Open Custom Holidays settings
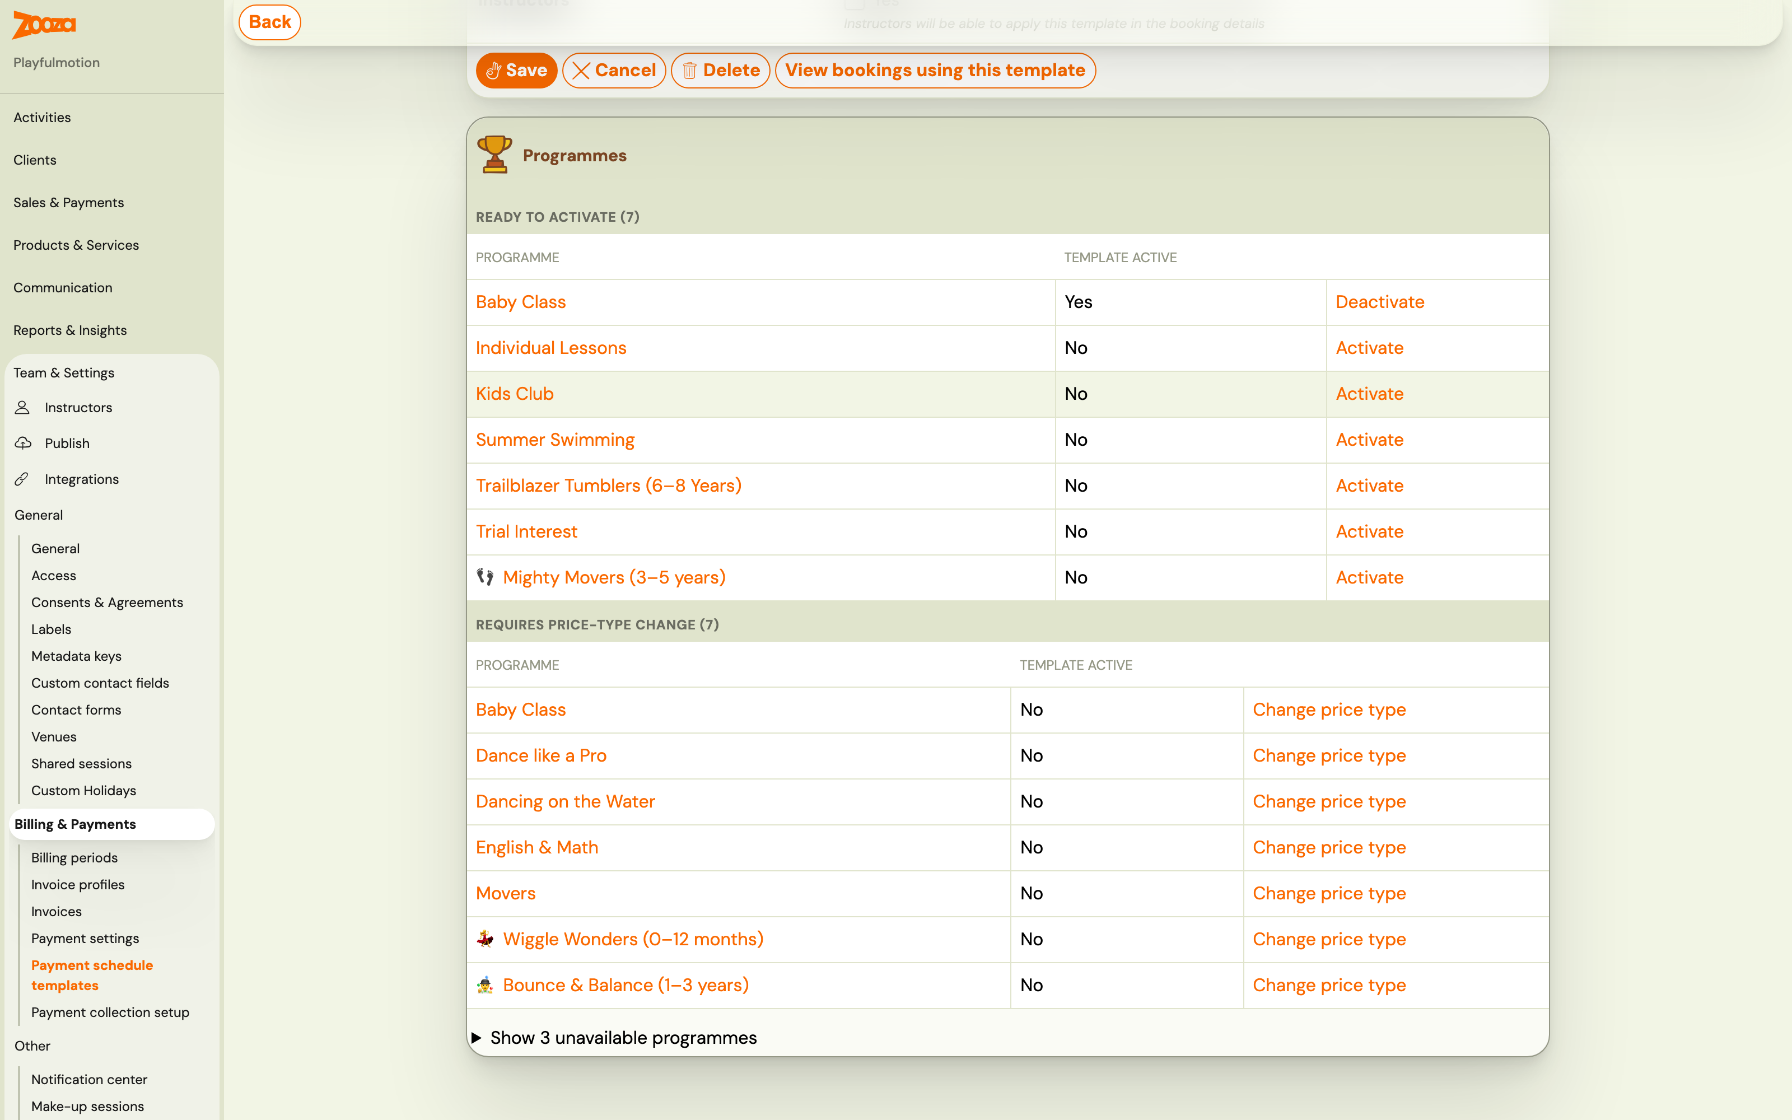Screen dimensions: 1792x1120 point(83,790)
